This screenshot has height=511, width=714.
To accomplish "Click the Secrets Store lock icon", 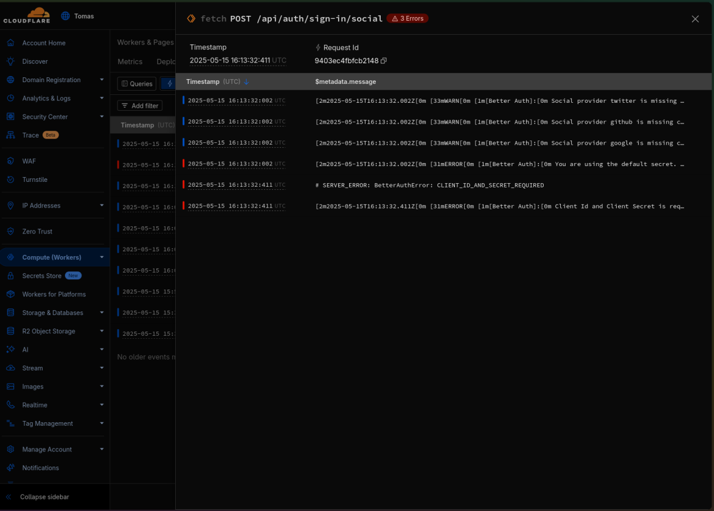I will point(10,276).
